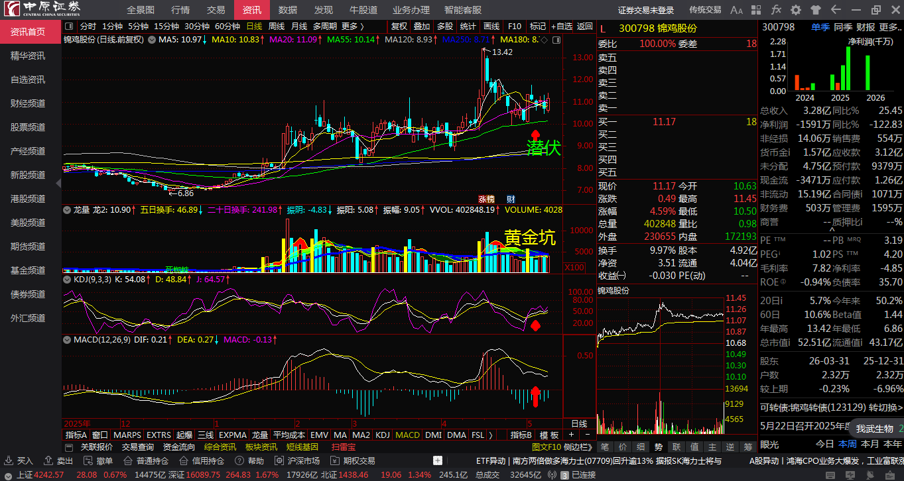
Task: Switch to weekly K-line (周线) period
Action: [276, 27]
